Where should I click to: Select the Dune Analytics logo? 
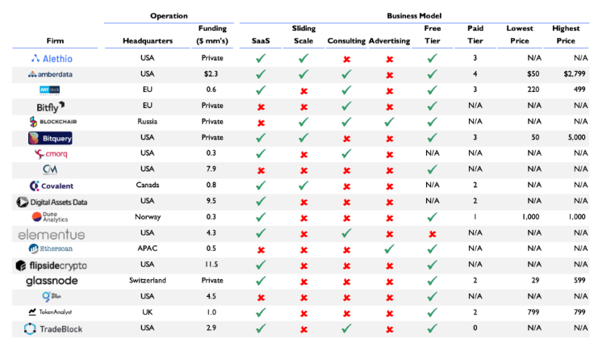point(51,217)
